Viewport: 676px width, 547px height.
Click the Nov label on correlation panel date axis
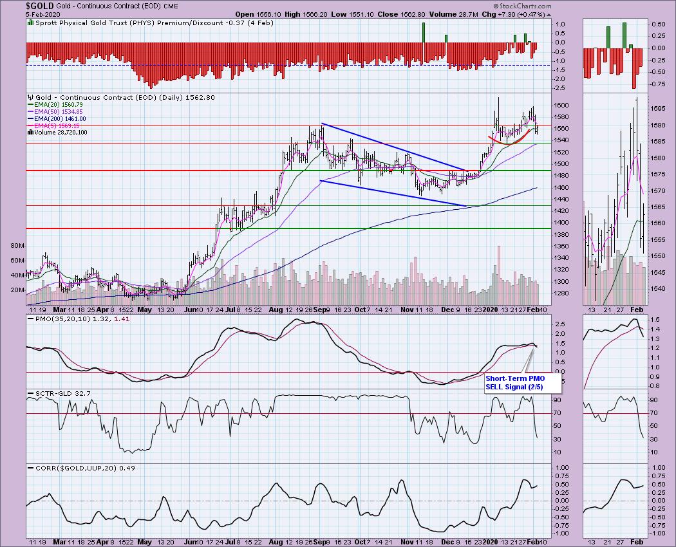(x=407, y=542)
